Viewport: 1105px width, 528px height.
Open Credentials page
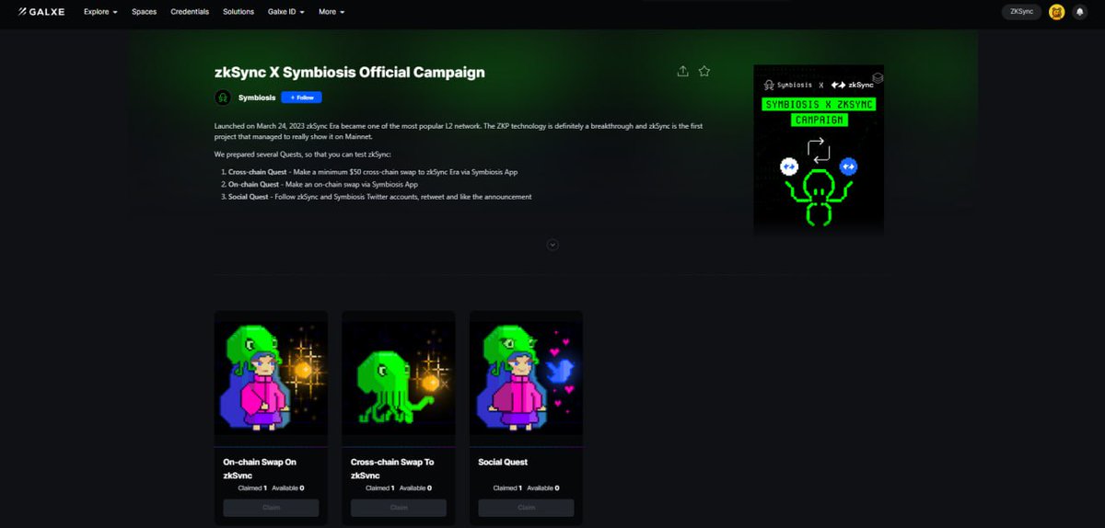coord(190,12)
